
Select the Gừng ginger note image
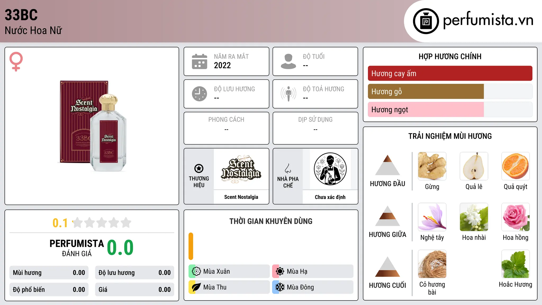click(x=432, y=166)
